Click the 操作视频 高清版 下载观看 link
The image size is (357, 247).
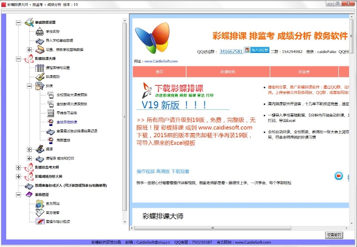coord(163,171)
